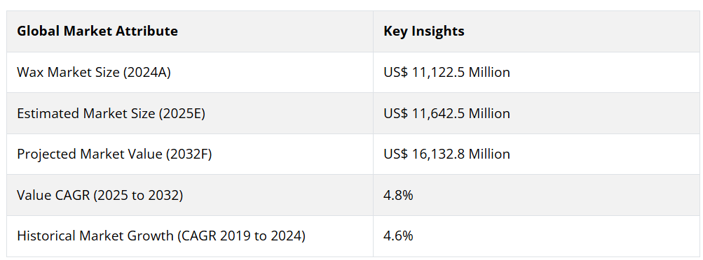Click the US$ 11,642.5 Million value
Image resolution: width=703 pixels, height=260 pixels.
point(446,113)
